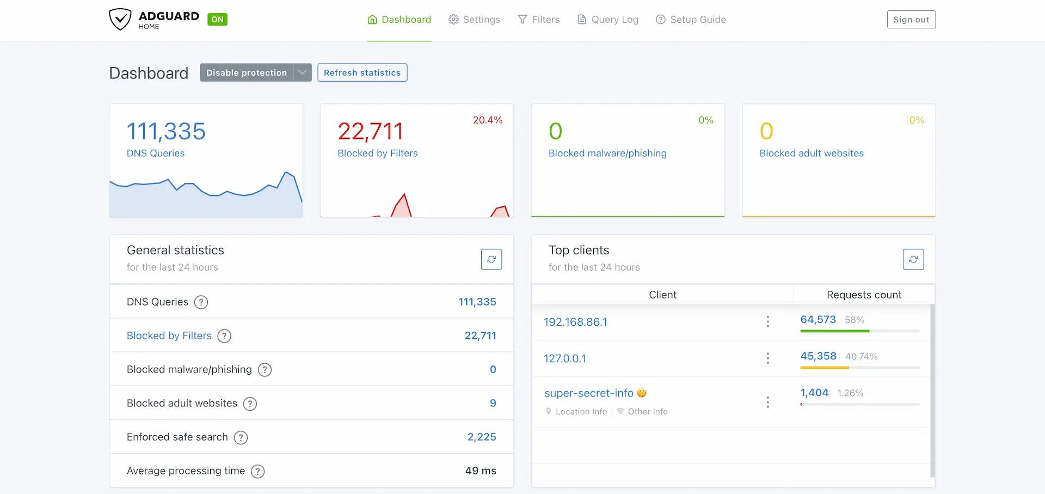Image resolution: width=1045 pixels, height=494 pixels.
Task: Open options menu for super-secret-info
Action: 768,402
